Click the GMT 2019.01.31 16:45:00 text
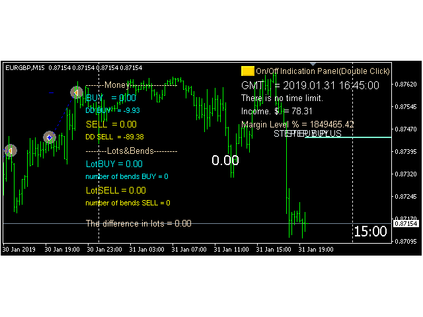This screenshot has width=423, height=317. [310, 85]
